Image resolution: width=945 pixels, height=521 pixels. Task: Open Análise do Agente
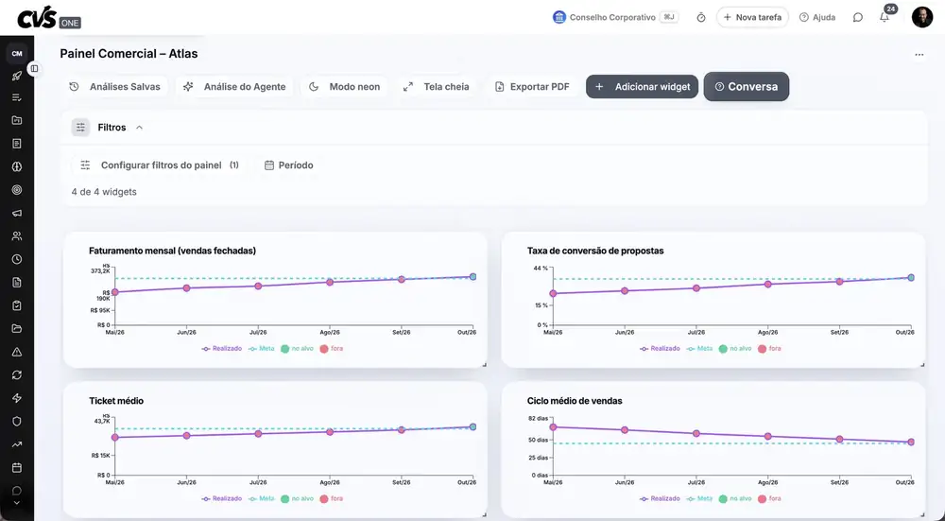[x=234, y=87]
